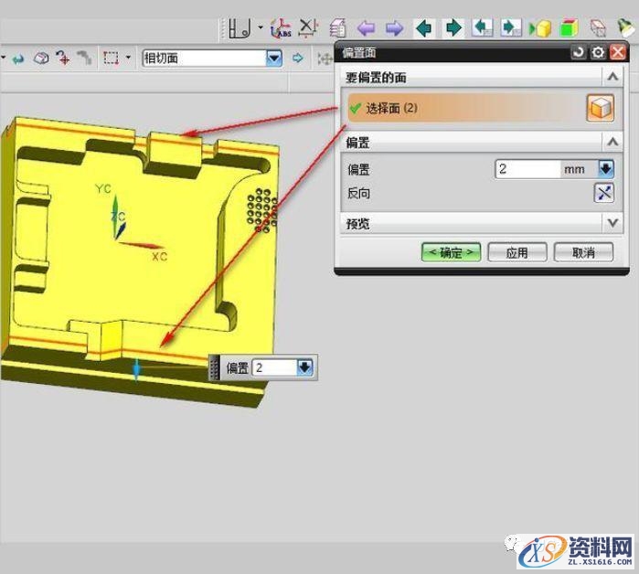Click the reset dialog arrow icon
The height and width of the screenshot is (574, 639).
tap(578, 53)
